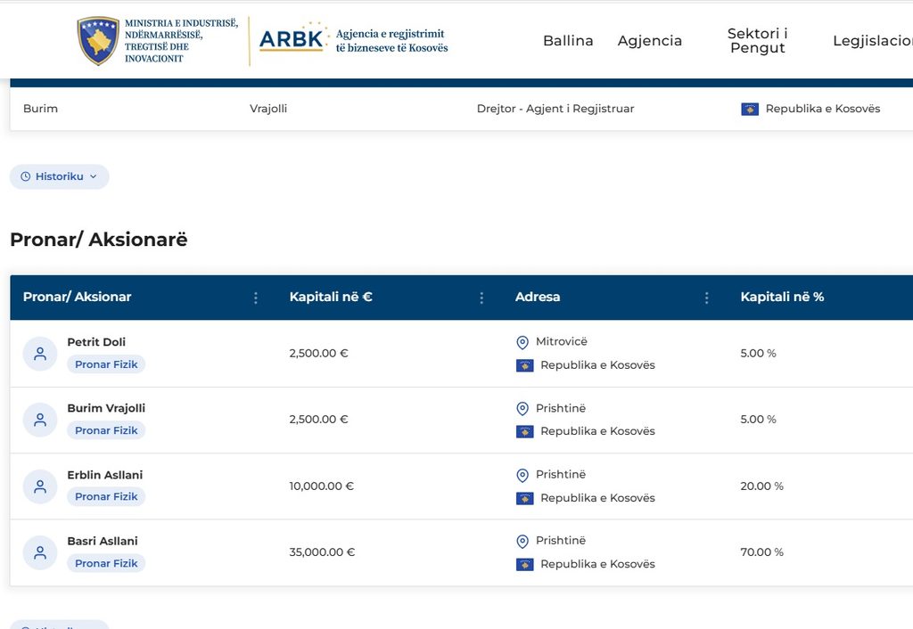The width and height of the screenshot is (913, 629).
Task: Open the Agjencia menu item
Action: [x=650, y=41]
